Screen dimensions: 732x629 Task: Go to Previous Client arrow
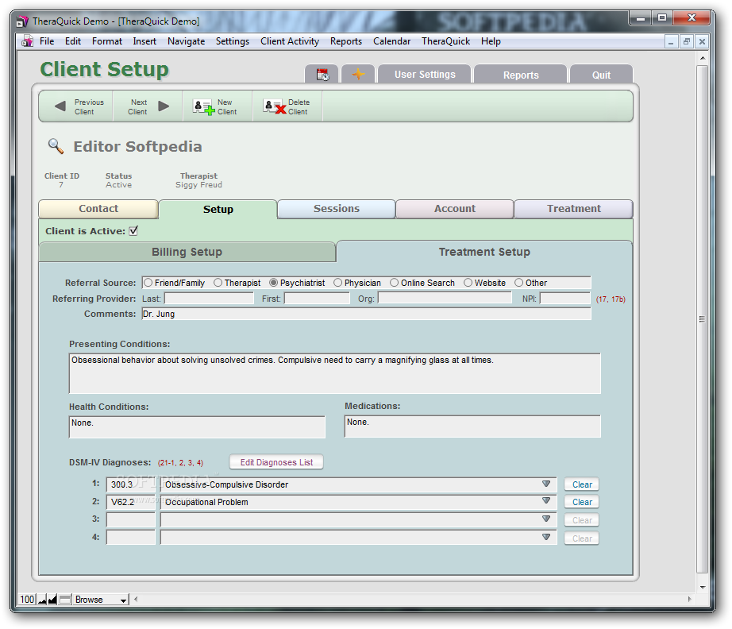60,106
